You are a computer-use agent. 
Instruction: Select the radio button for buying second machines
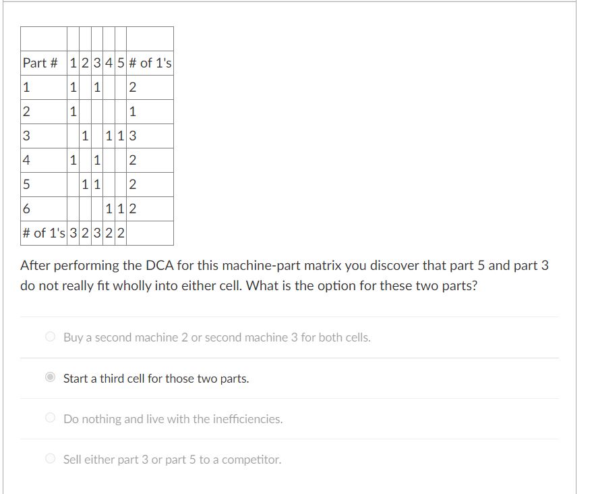pyautogui.click(x=50, y=337)
